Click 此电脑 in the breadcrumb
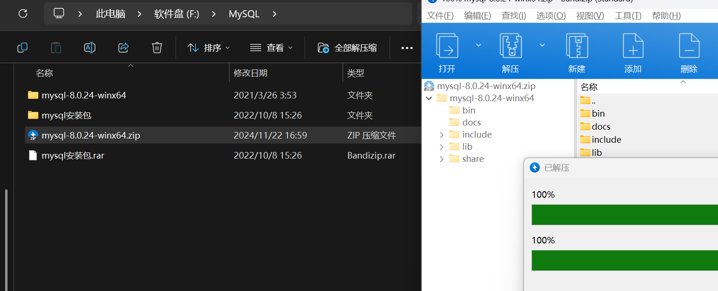Image resolution: width=718 pixels, height=291 pixels. point(111,14)
